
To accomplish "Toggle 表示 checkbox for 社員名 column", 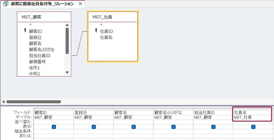I will coord(253,127).
